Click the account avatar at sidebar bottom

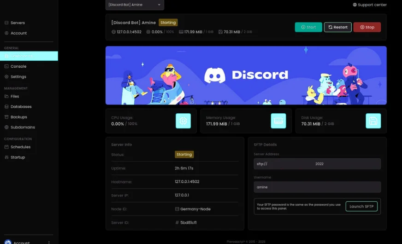coord(8,242)
